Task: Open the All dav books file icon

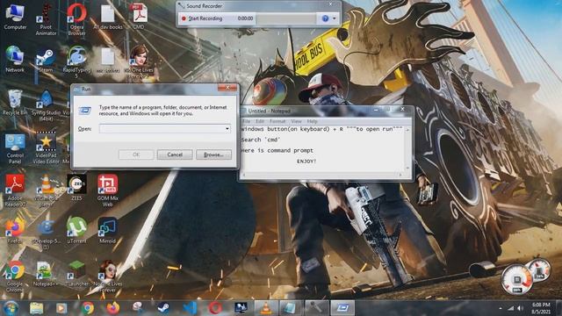Action: click(107, 17)
